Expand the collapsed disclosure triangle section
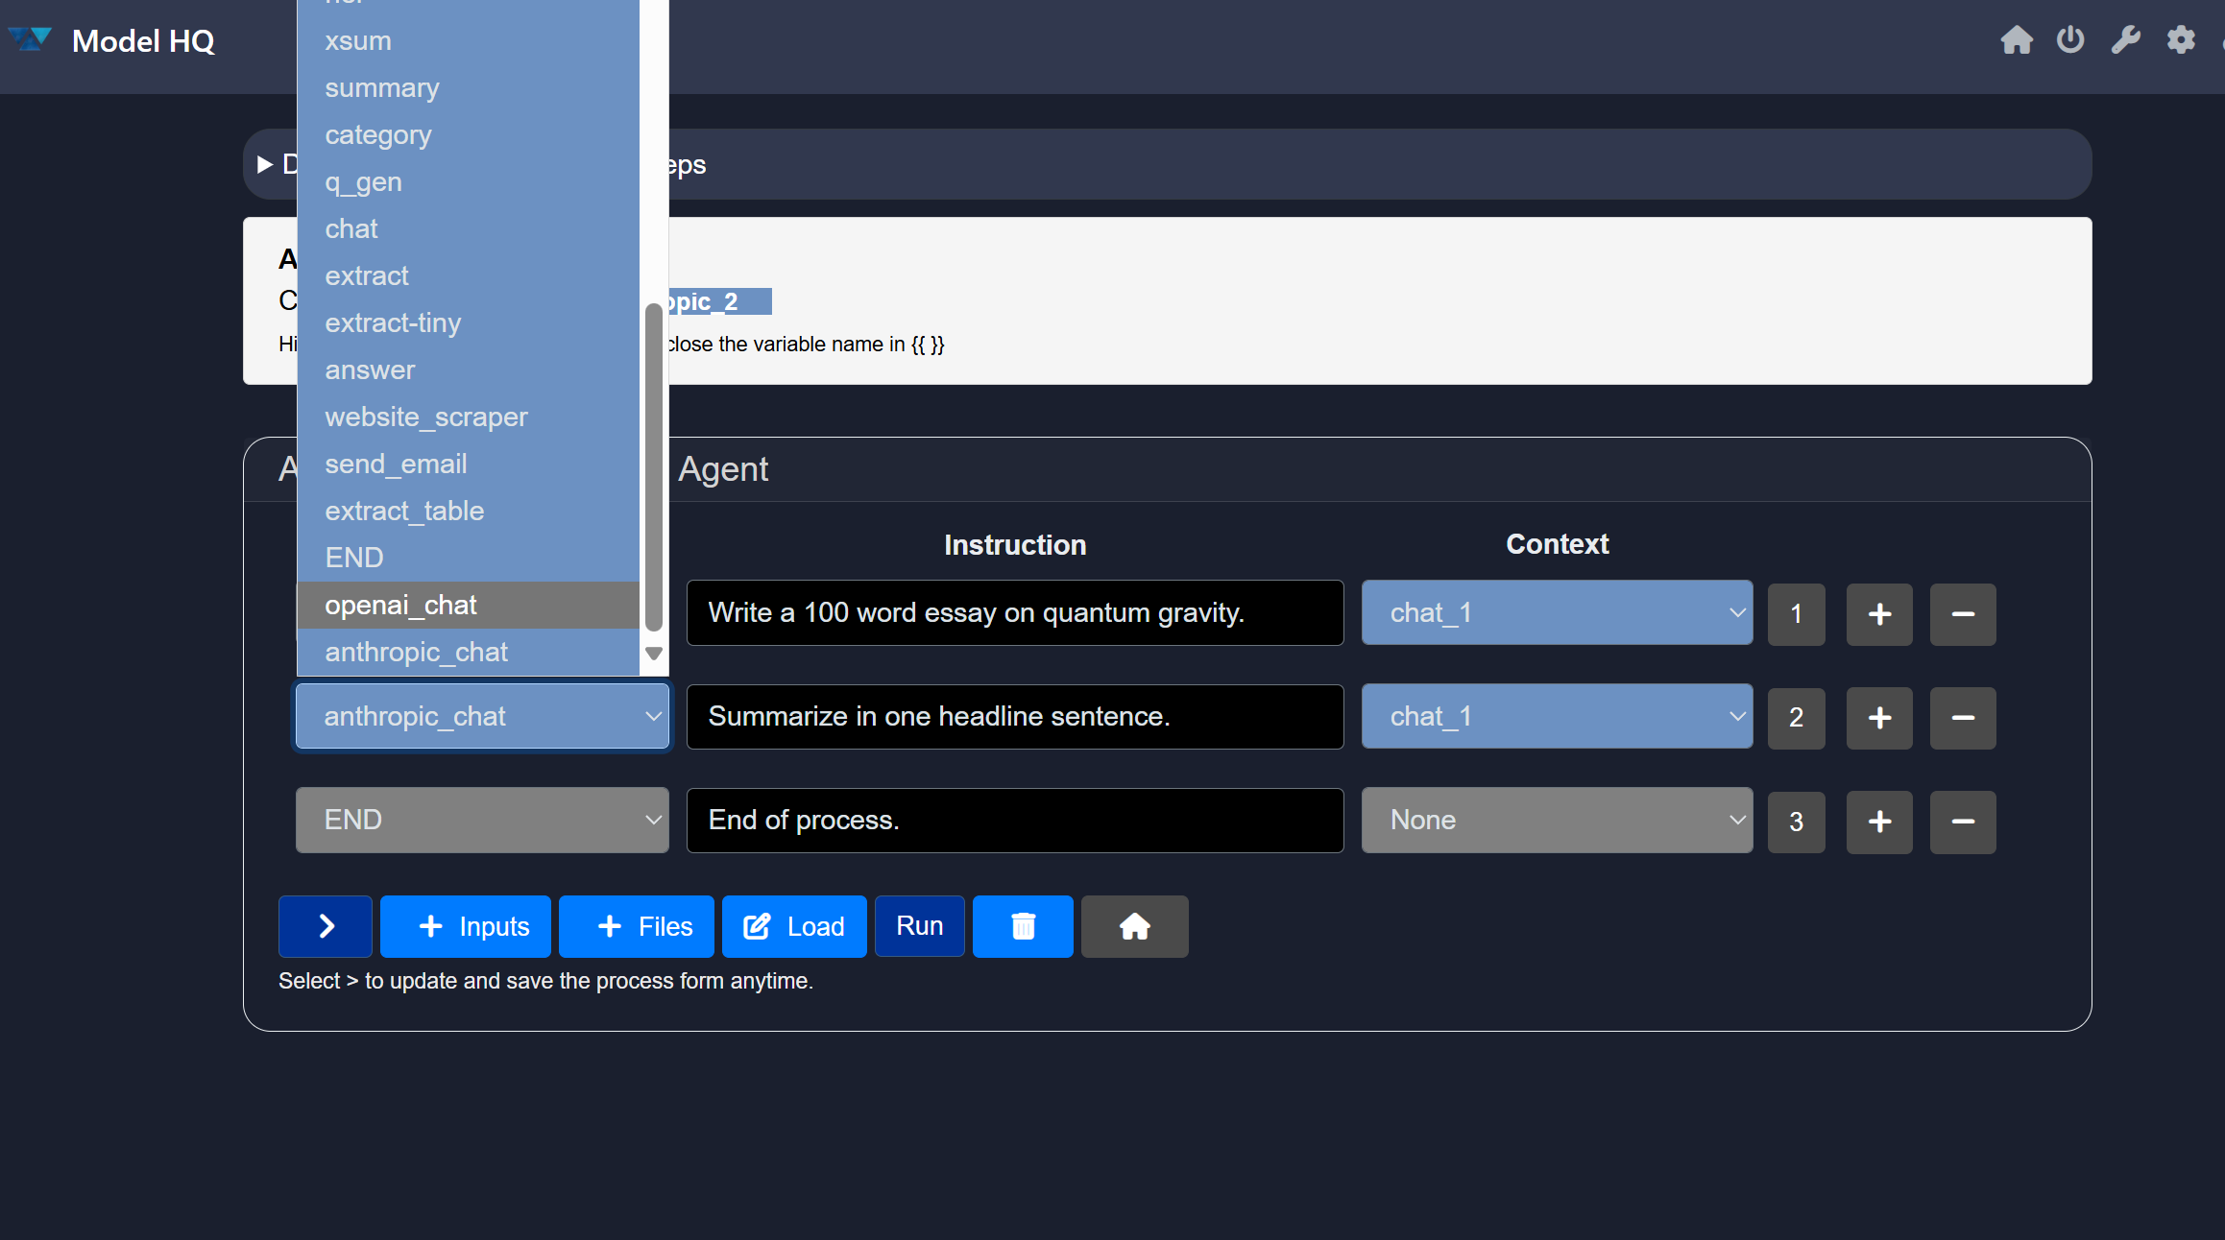 (x=266, y=165)
